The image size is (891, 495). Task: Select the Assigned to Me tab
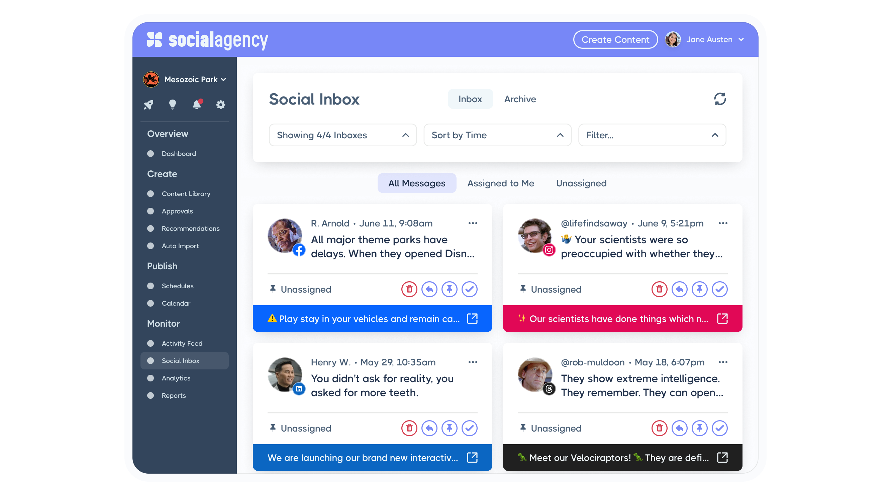coord(500,183)
